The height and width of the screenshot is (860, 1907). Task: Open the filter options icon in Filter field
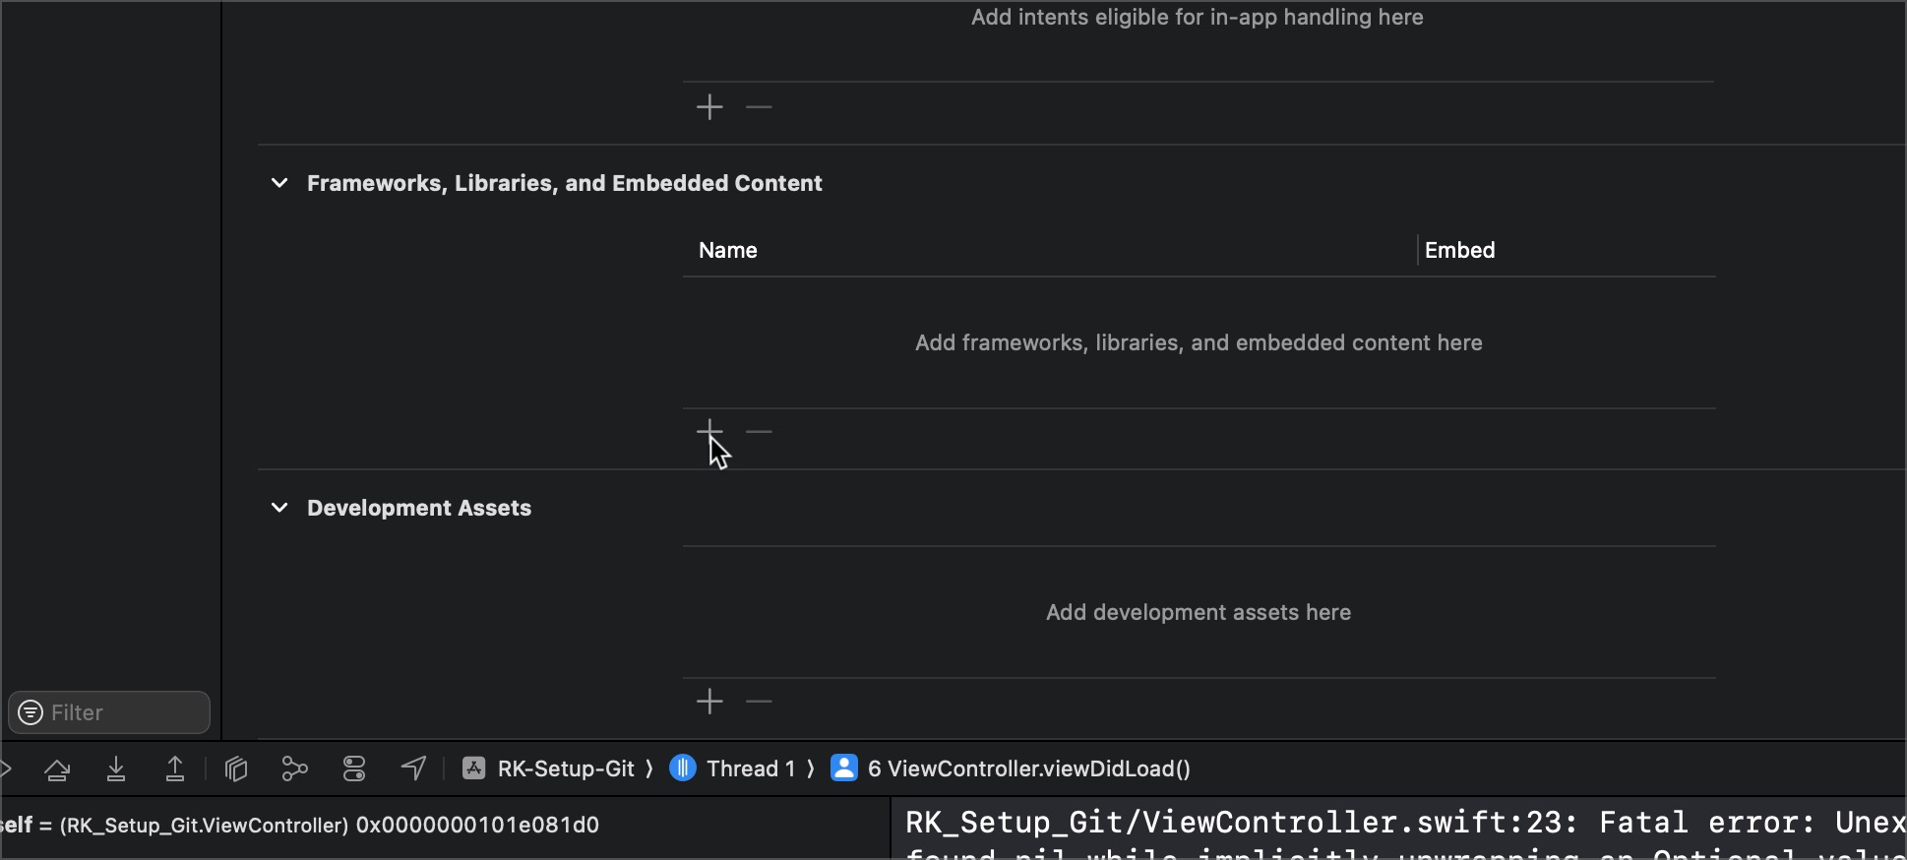[31, 712]
